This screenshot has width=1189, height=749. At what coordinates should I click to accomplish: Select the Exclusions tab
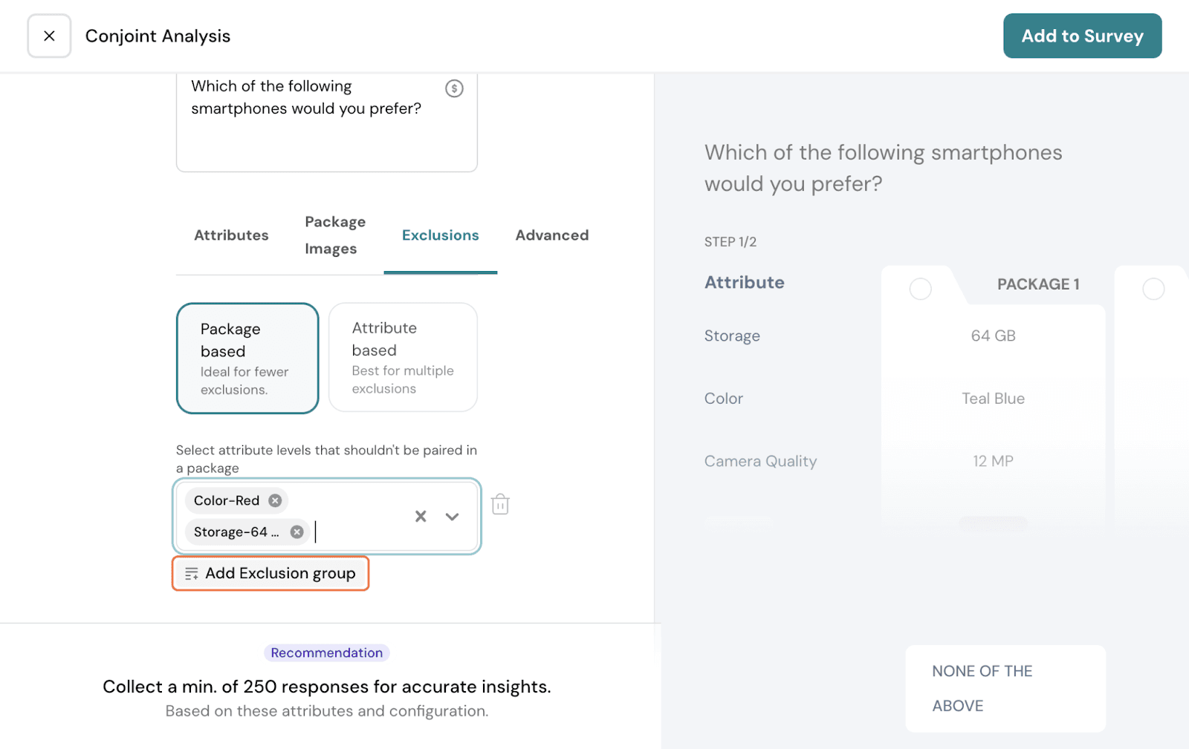440,235
